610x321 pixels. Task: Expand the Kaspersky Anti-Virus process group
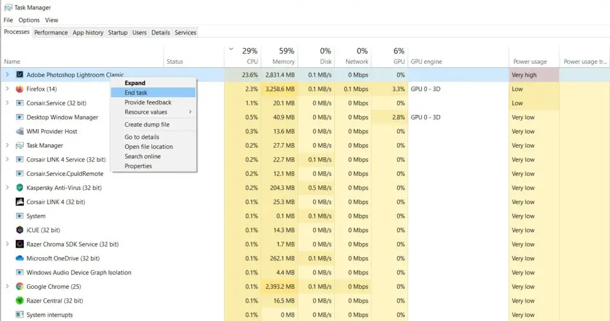coord(7,188)
